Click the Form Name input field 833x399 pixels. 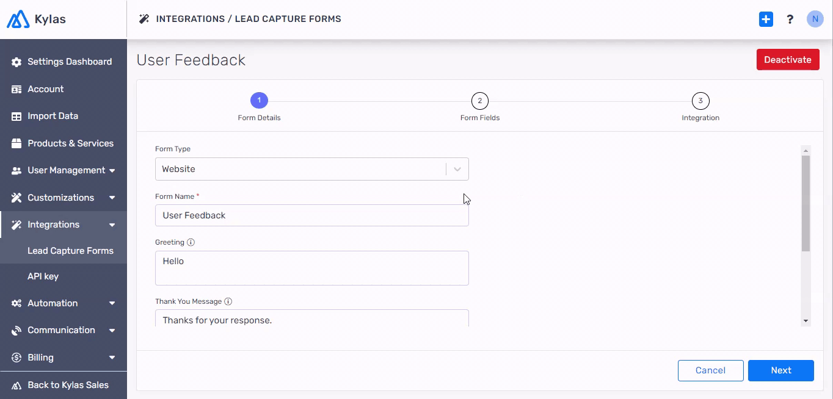point(312,215)
